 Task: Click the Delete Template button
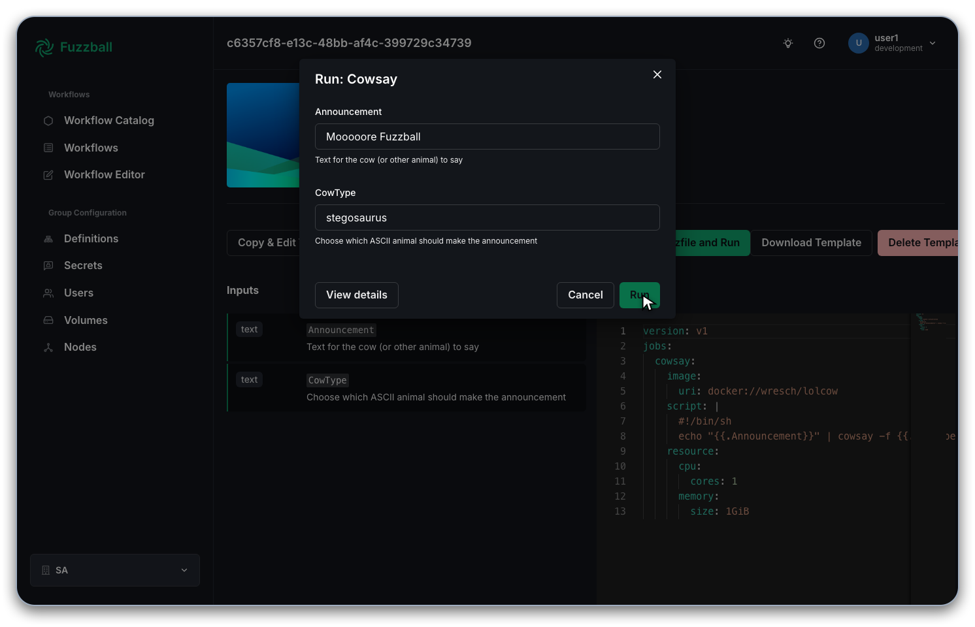point(918,243)
